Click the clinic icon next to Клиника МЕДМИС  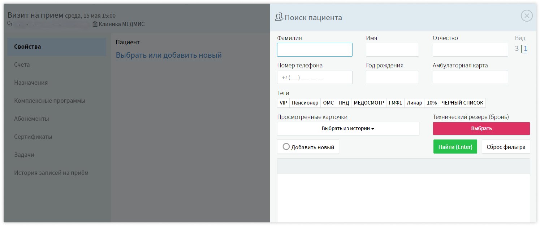94,24
